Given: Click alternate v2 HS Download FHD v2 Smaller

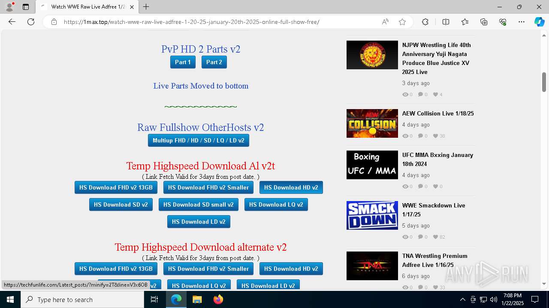Looking at the screenshot, I should click(x=208, y=269).
